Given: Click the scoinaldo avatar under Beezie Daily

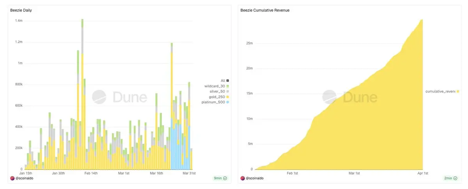Looking at the screenshot, I should click(12, 178).
